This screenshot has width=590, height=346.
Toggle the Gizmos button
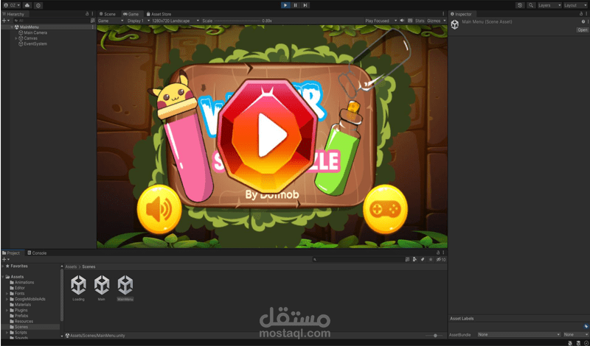tap(434, 21)
